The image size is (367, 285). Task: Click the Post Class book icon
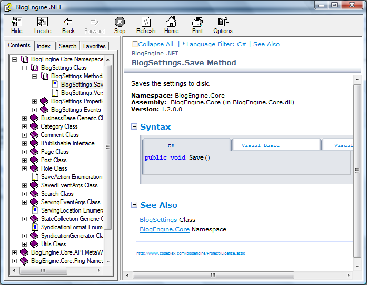coord(34,160)
